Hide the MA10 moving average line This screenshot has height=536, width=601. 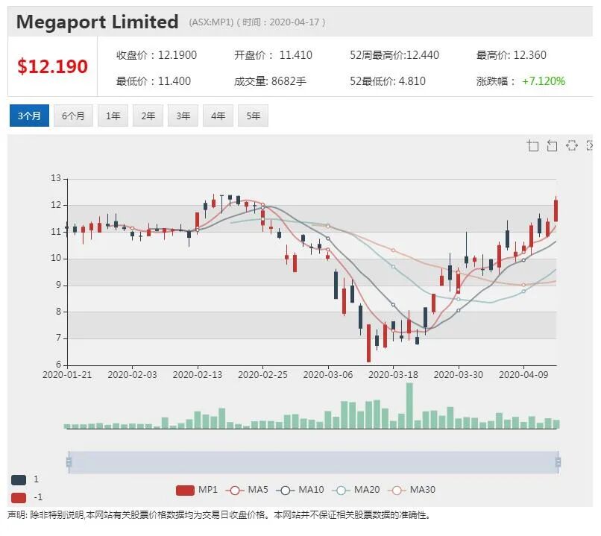[x=300, y=490]
